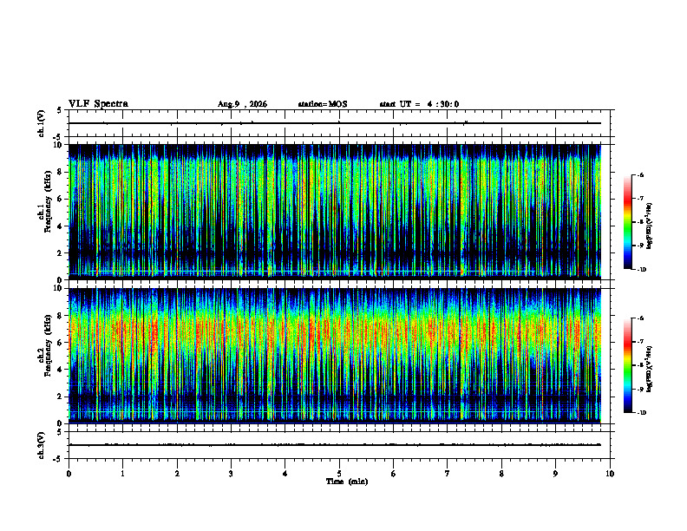This screenshot has width=687, height=531.
Task: Select the "start UT = 4 :30: 0" text
Action: 419,104
